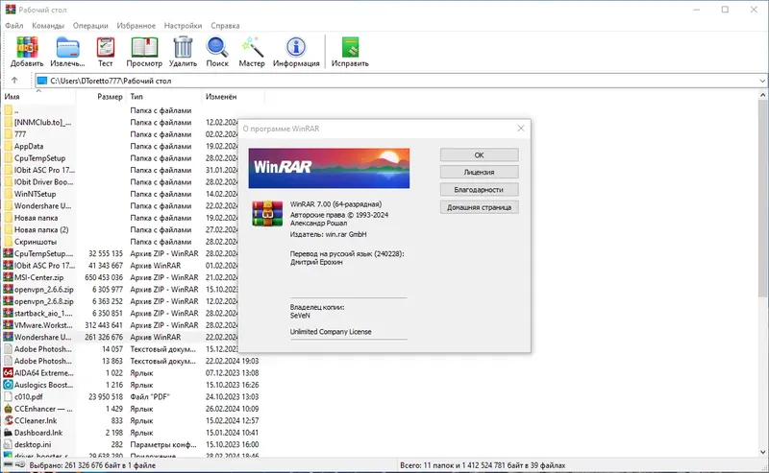Click the Исправить (Repair) toolbar icon
The height and width of the screenshot is (473, 769).
pos(350,48)
